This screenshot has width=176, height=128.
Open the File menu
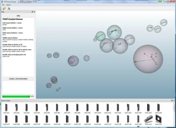coord(3,5)
